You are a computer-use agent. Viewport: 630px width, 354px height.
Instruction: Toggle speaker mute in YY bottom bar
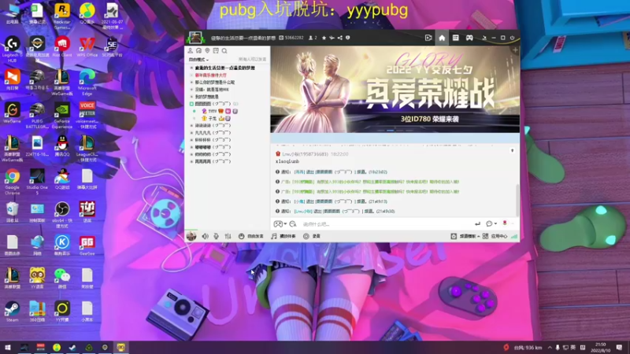point(205,237)
